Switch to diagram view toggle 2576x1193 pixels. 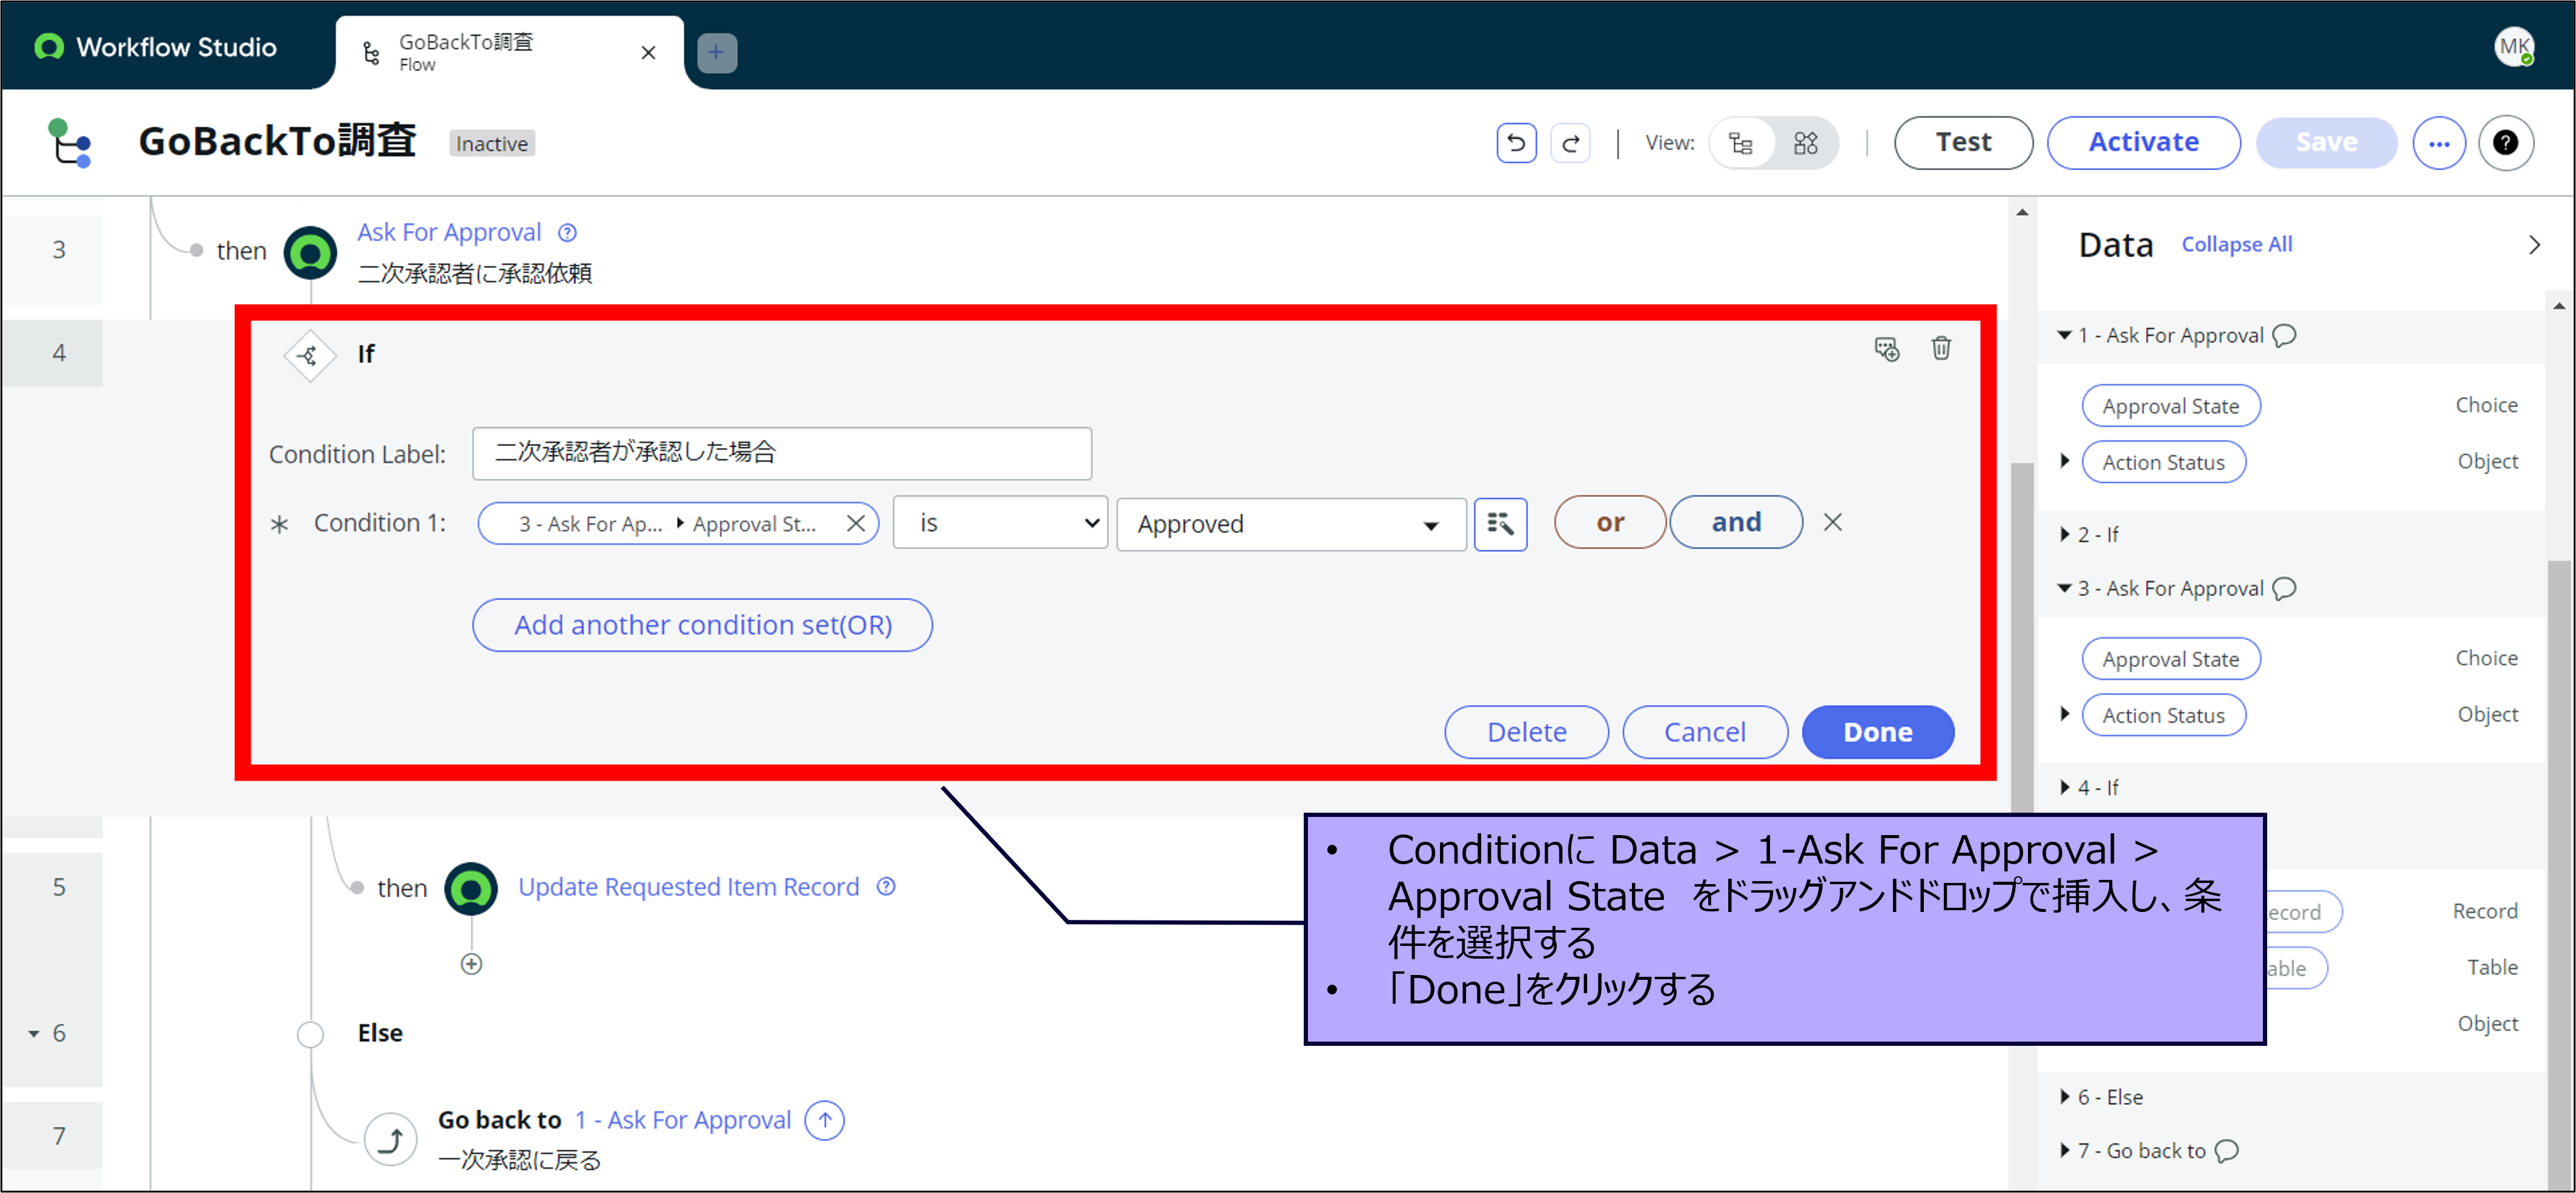(1805, 143)
